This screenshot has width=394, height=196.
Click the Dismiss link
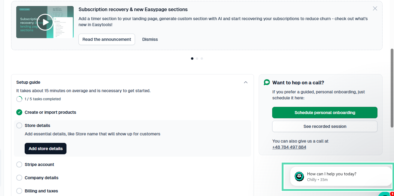150,39
